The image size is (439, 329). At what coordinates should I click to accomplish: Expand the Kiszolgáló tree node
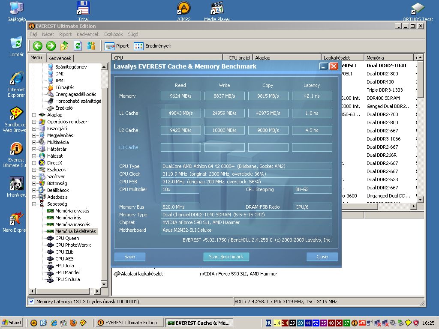34,129
